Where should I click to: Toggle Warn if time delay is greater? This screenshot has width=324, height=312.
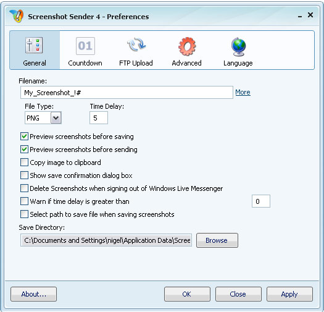[24, 201]
